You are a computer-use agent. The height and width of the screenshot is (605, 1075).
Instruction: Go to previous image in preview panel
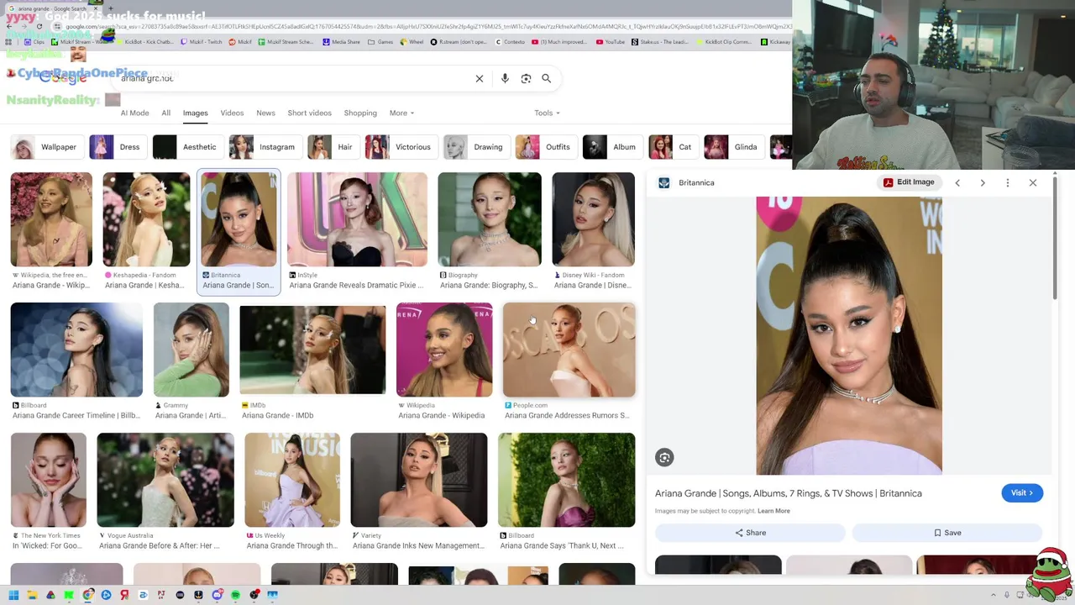[957, 182]
